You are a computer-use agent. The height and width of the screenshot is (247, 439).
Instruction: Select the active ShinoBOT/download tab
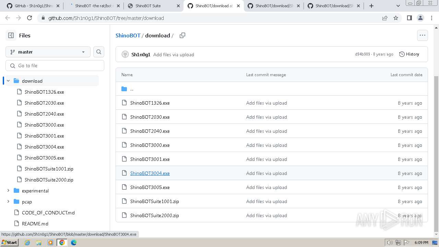coord(214,6)
